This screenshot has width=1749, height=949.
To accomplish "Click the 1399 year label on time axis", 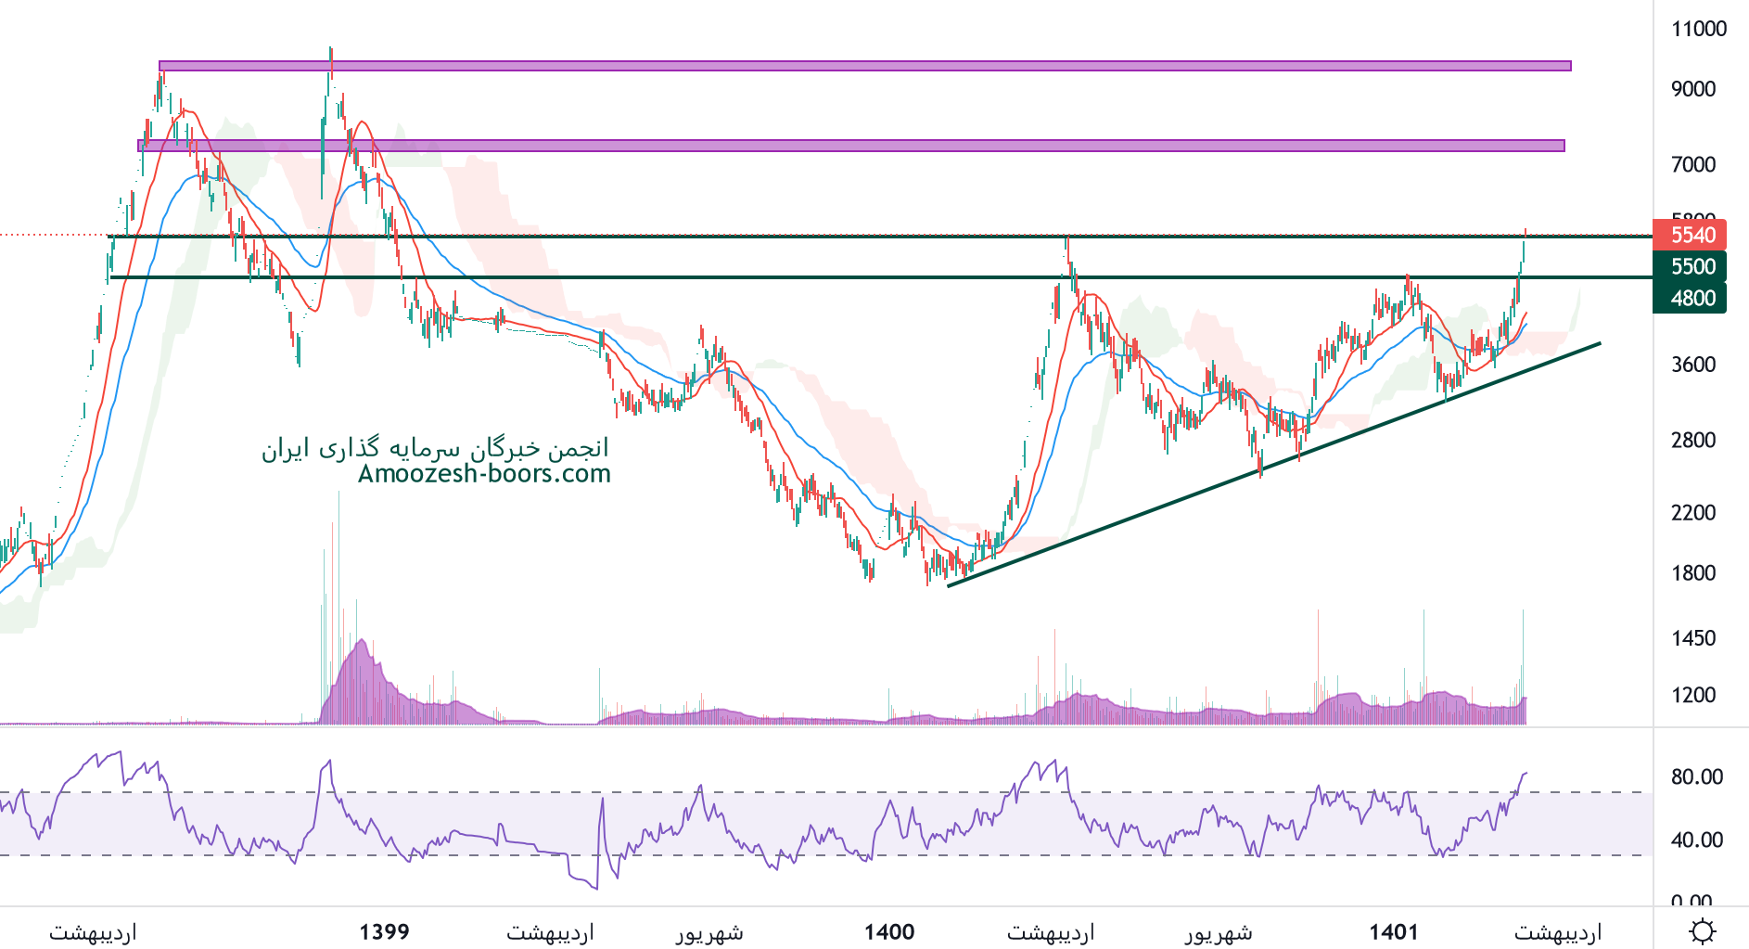I will (384, 931).
